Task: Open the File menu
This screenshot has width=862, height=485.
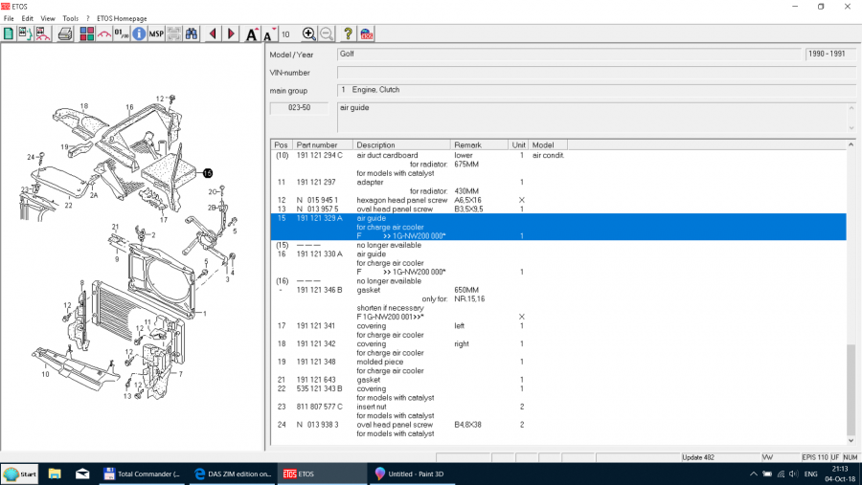Action: [x=9, y=18]
